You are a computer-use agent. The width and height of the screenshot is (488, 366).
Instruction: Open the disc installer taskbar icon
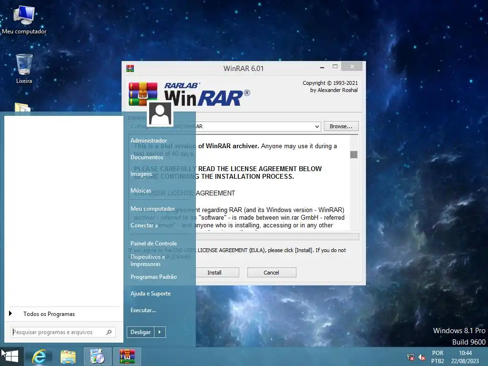97,356
